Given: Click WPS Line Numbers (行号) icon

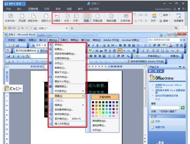Looking at the screenshot, I should [x=76, y=18].
